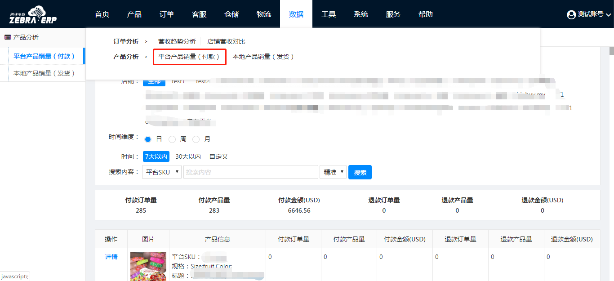This screenshot has width=614, height=281.
Task: Click the product analysis panel icon
Action: [8, 37]
